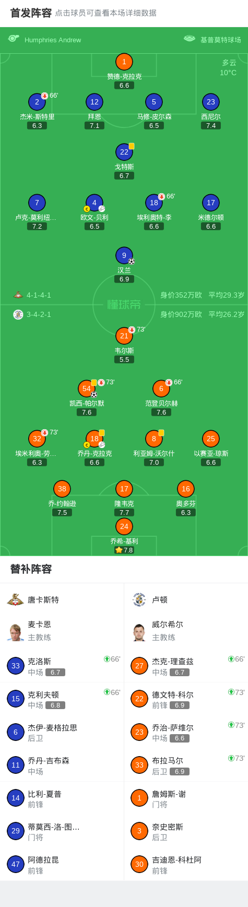Click the 4-1-4-1 formation label
This screenshot has height=907, width=248.
[x=39, y=295]
